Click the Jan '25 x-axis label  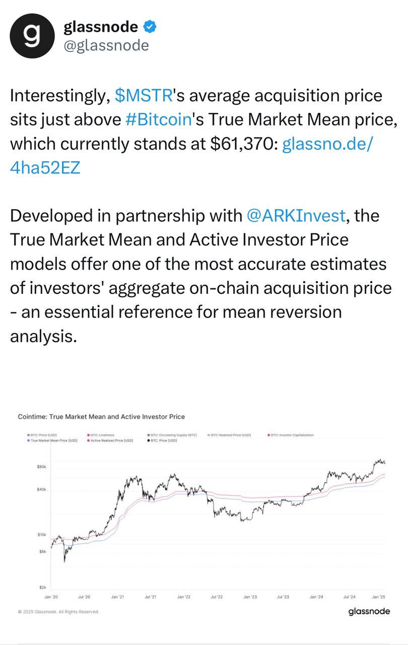378,596
